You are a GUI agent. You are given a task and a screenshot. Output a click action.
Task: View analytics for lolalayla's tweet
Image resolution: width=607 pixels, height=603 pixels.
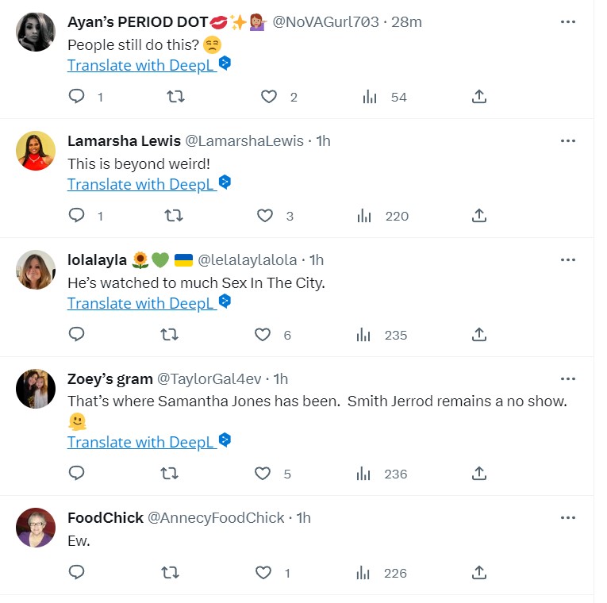click(365, 335)
